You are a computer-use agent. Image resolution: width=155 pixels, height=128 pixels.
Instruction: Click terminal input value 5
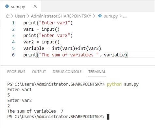click(x=9, y=95)
